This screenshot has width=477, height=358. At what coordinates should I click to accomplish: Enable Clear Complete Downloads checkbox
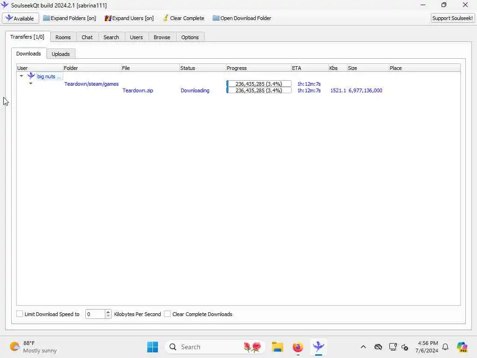click(x=167, y=314)
